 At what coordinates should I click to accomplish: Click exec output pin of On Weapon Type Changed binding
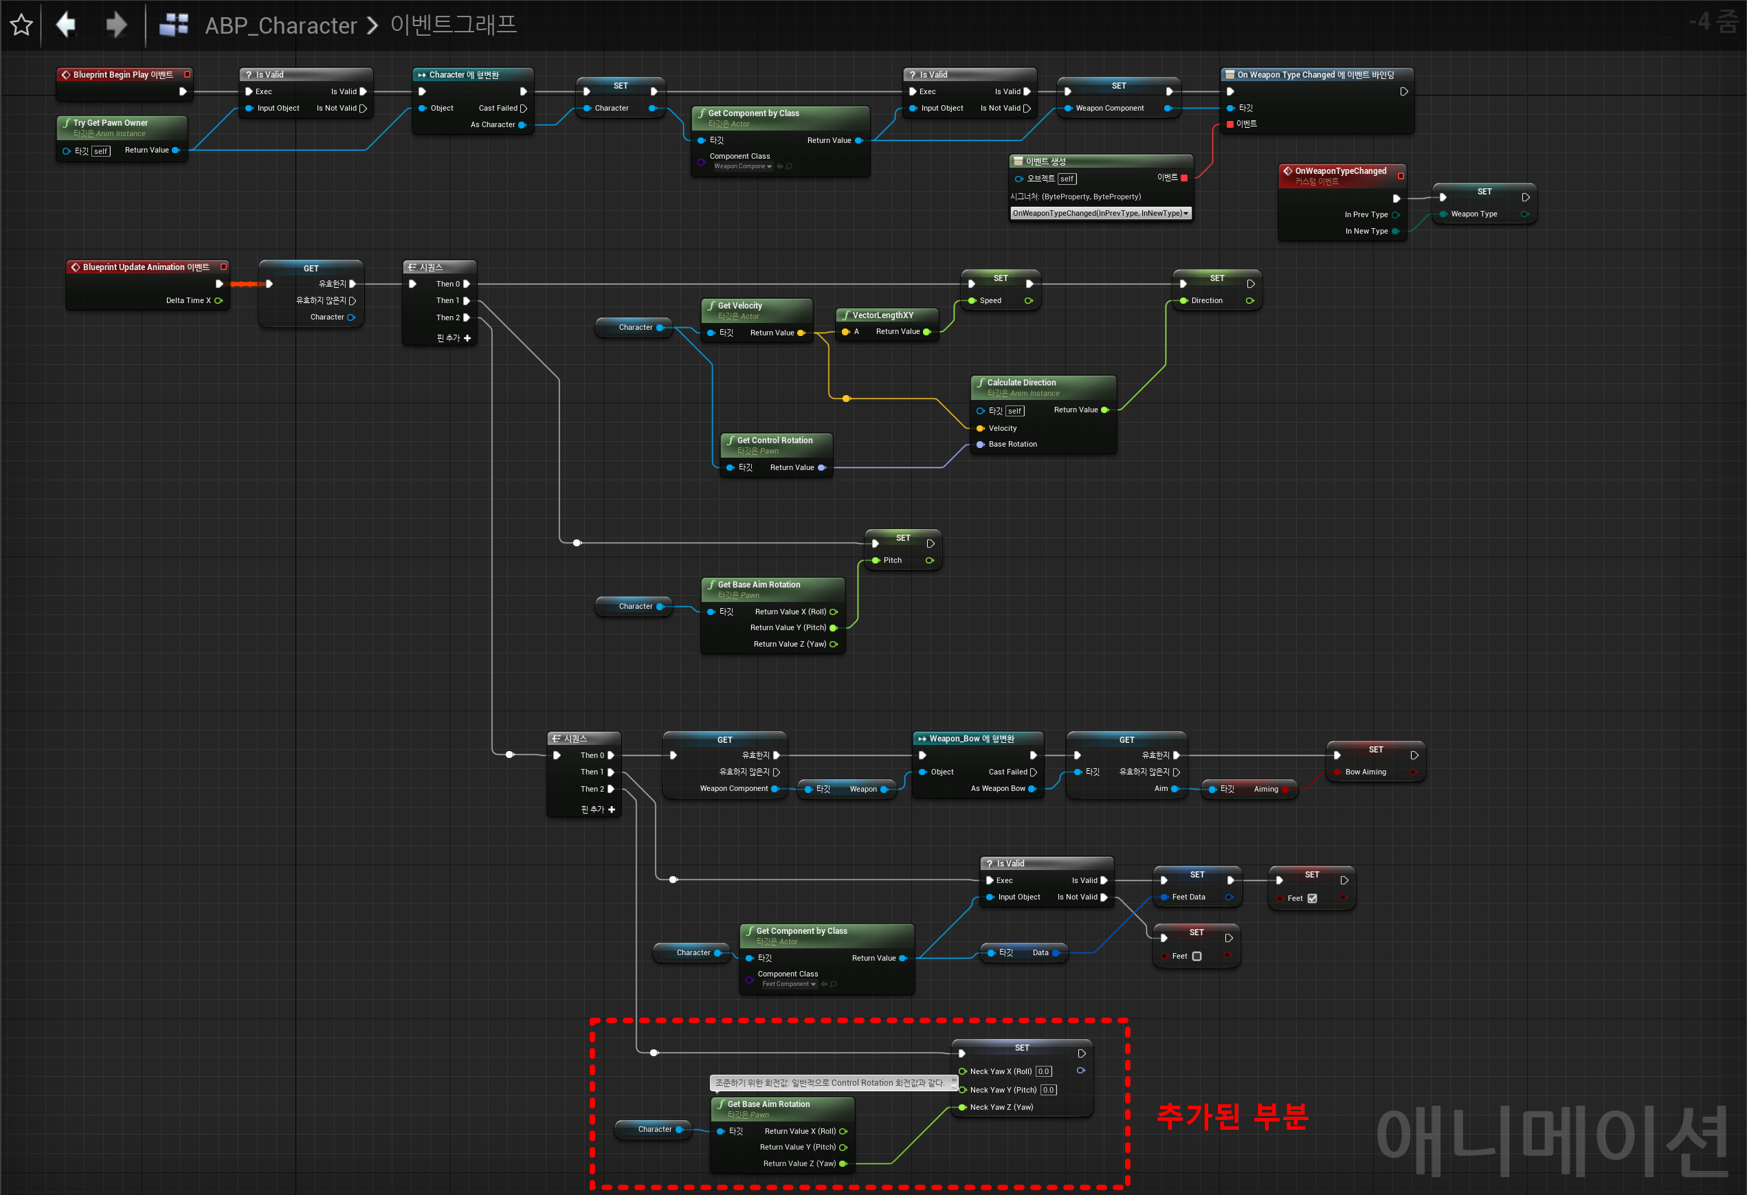(x=1403, y=91)
